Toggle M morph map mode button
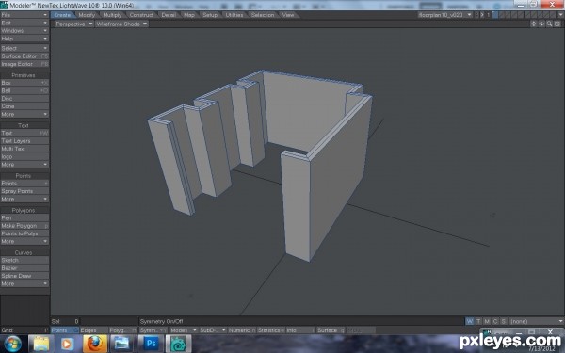This screenshot has height=353, width=565. coord(487,321)
